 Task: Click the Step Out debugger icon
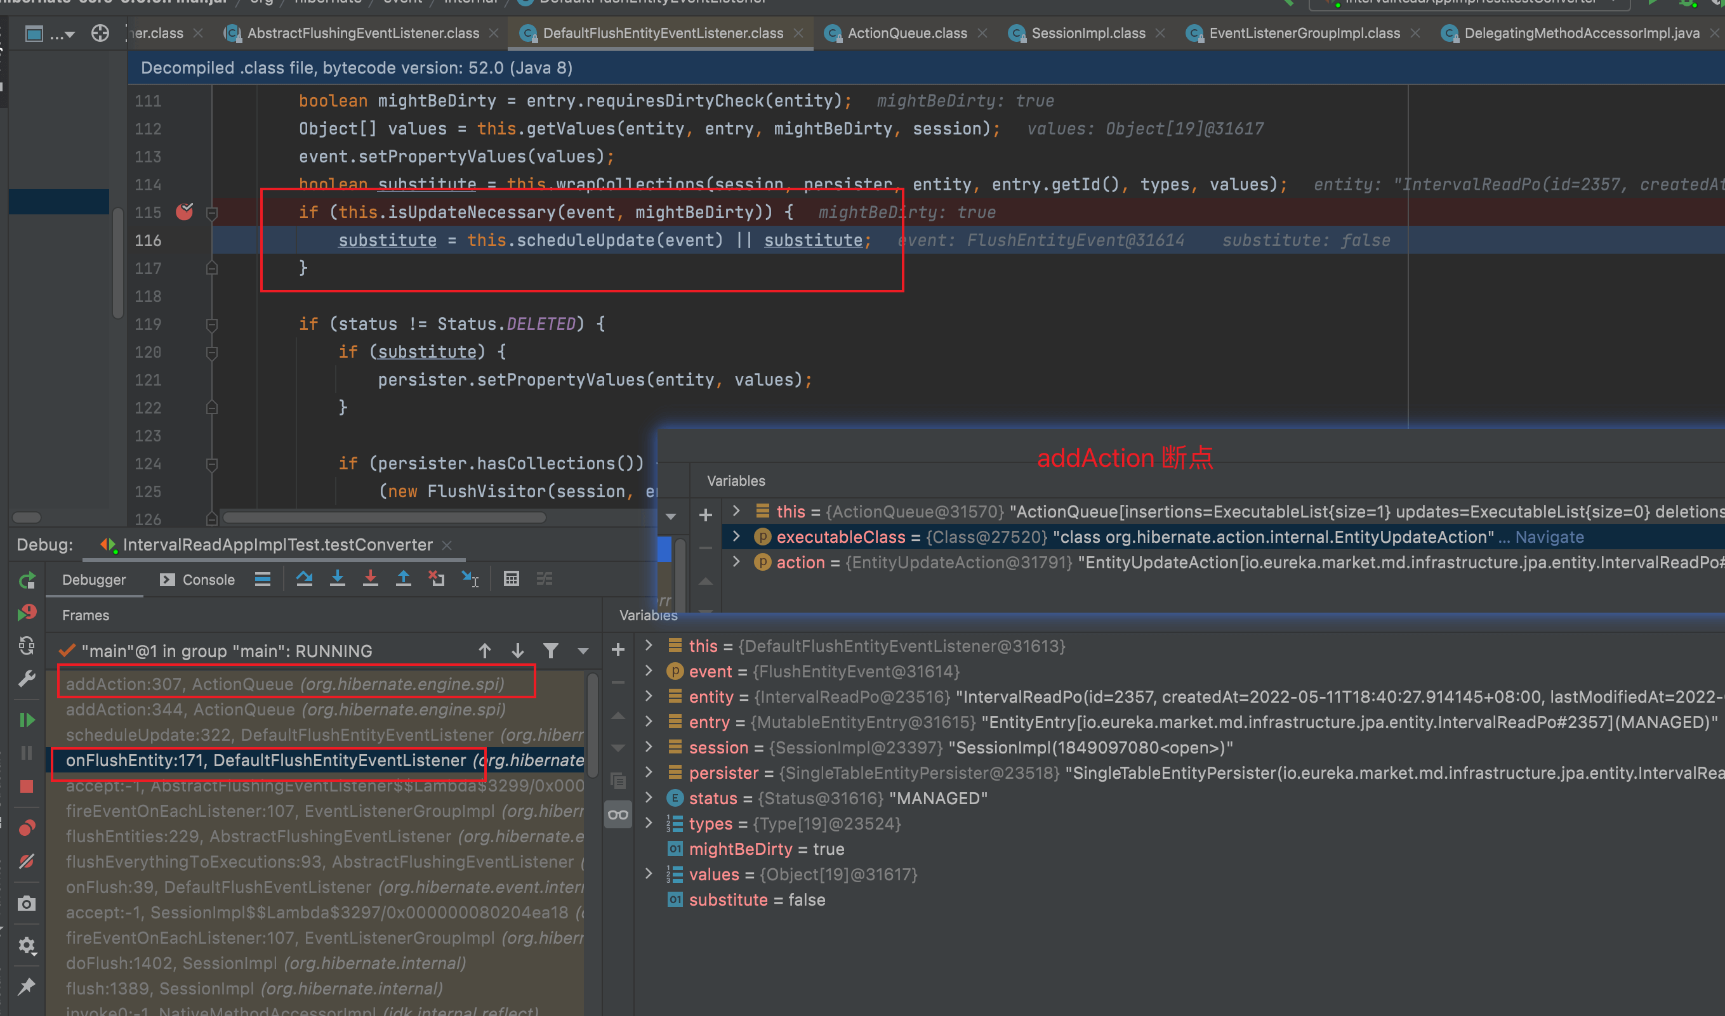[404, 579]
